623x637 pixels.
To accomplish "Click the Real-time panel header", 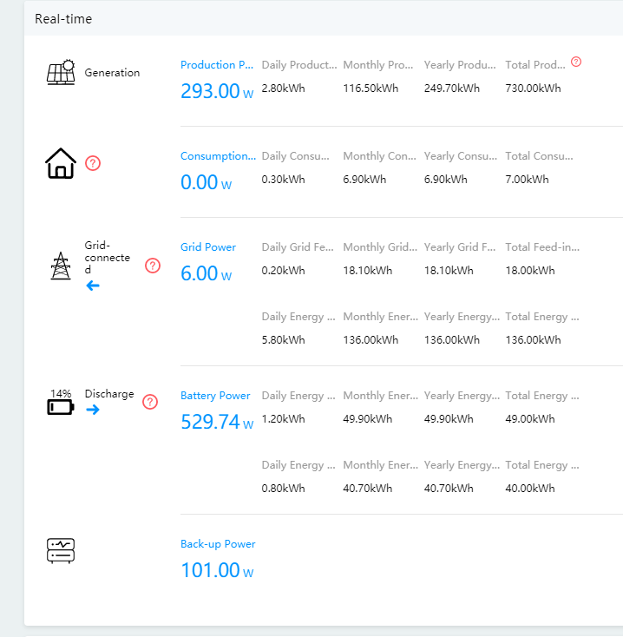I will coord(63,18).
